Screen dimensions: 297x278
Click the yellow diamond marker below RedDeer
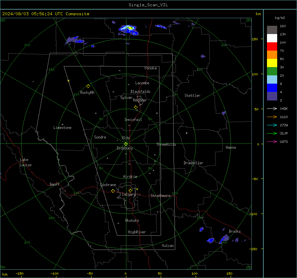coord(136,107)
